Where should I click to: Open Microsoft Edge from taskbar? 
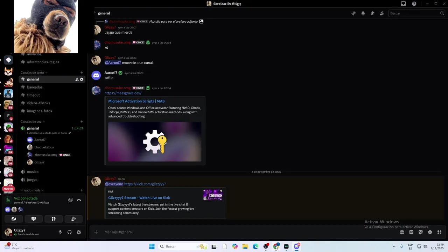click(x=255, y=246)
